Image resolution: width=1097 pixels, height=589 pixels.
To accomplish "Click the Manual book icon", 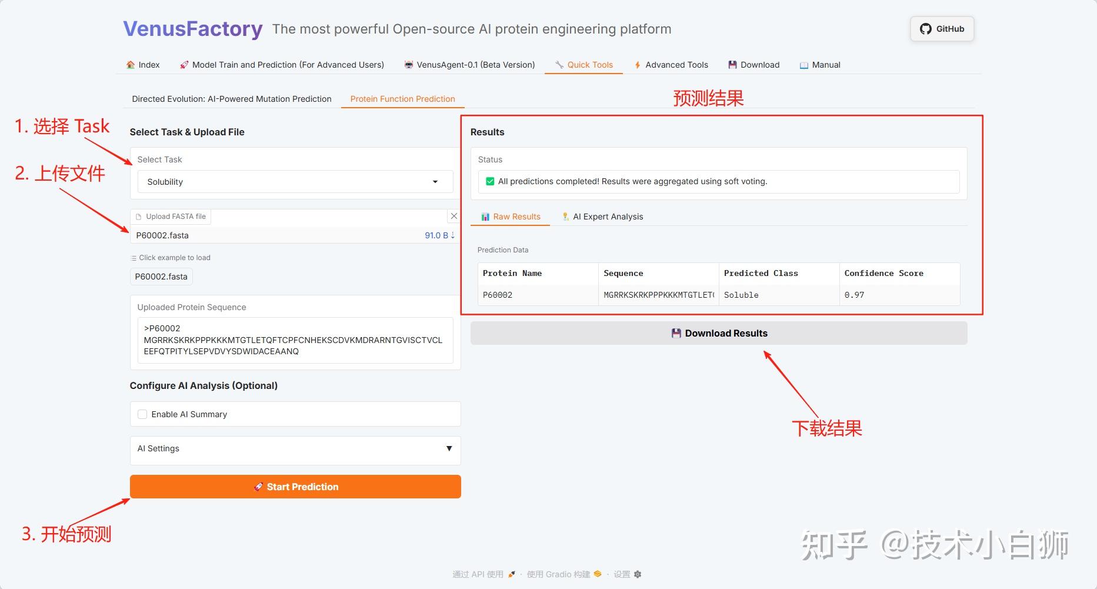I will pos(804,65).
